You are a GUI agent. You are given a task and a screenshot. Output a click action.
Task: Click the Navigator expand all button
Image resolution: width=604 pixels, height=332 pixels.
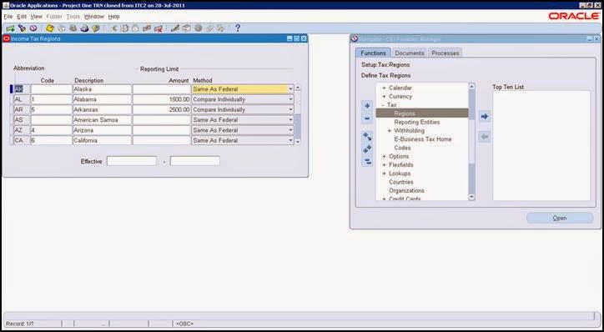[x=367, y=148]
